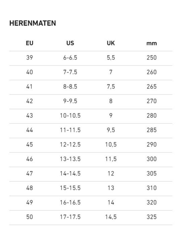
Task: Select US size 15-15.5 cell
Action: pos(70,188)
